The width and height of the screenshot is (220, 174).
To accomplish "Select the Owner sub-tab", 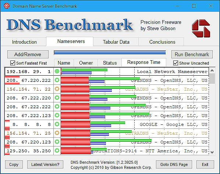I will (x=86, y=63).
